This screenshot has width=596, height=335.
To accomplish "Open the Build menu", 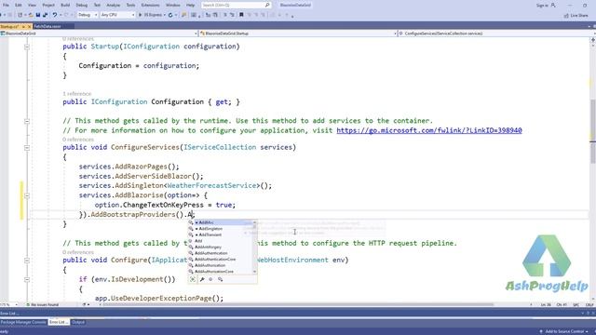I will tap(65, 6).
